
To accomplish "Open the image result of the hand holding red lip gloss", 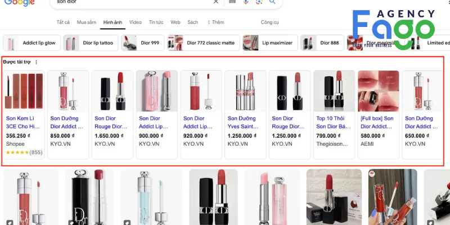I will [393, 197].
